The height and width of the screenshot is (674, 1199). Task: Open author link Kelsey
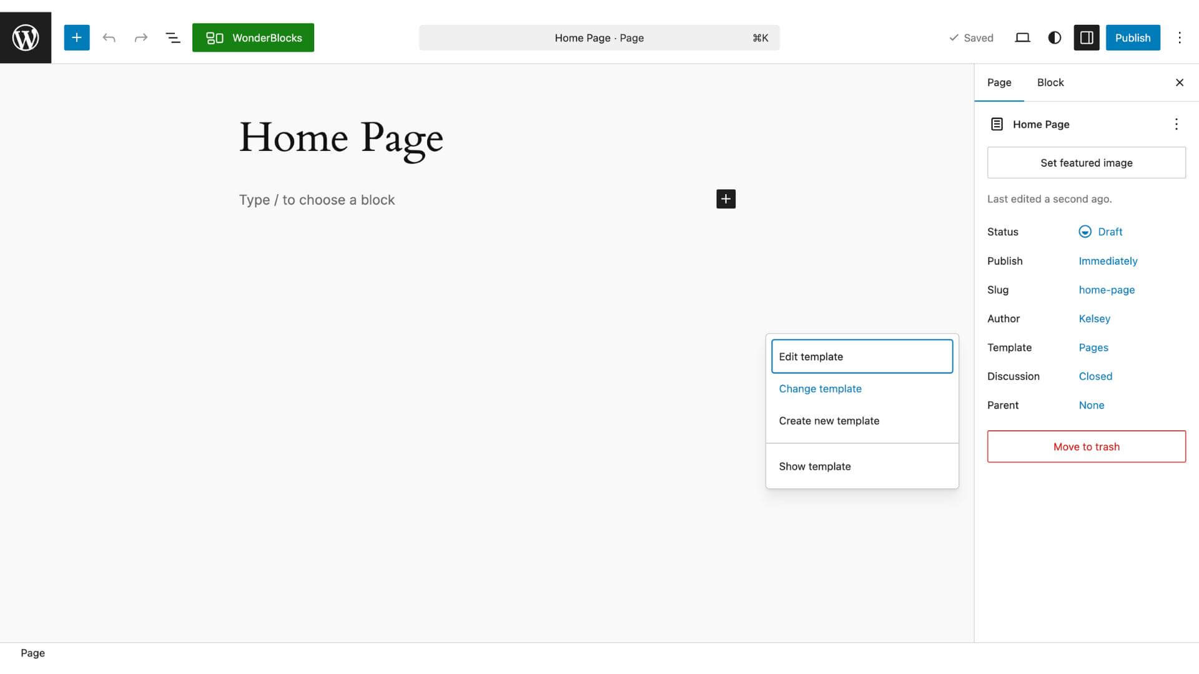click(x=1094, y=318)
